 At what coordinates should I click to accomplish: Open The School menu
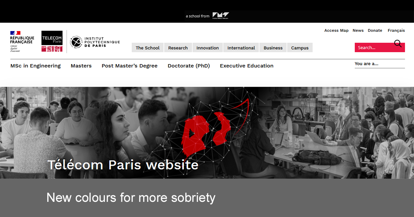[x=148, y=48]
